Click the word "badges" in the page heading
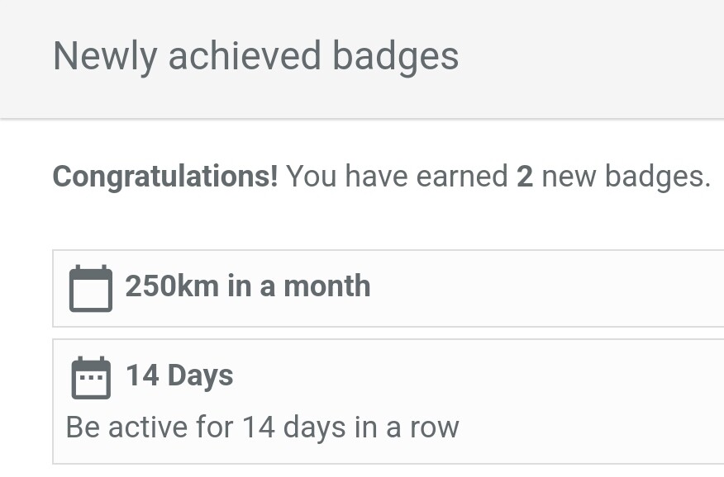Screen dimensions: 724x477 395,56
